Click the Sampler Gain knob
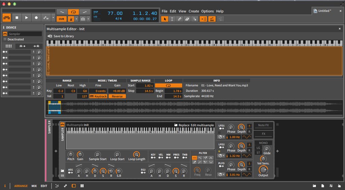The width and height of the screenshot is (345, 190). coord(80,154)
